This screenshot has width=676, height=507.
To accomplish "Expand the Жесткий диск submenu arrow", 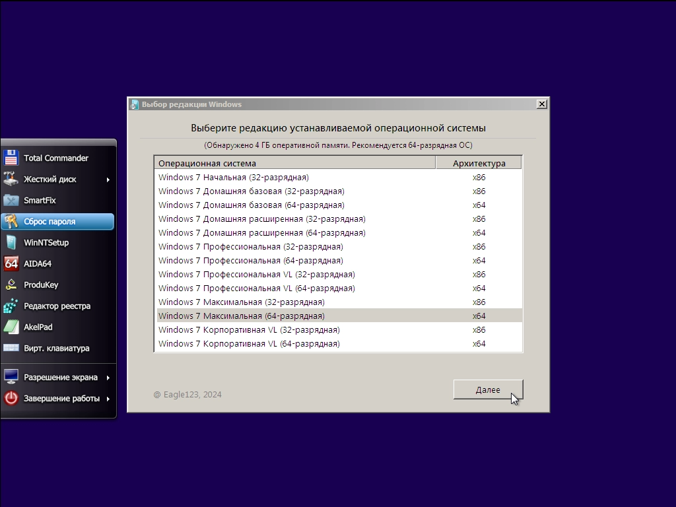I will (108, 180).
